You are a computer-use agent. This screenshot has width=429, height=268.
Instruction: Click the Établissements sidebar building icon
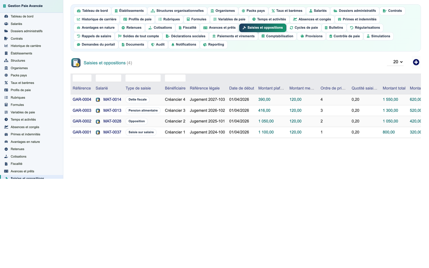[6, 53]
